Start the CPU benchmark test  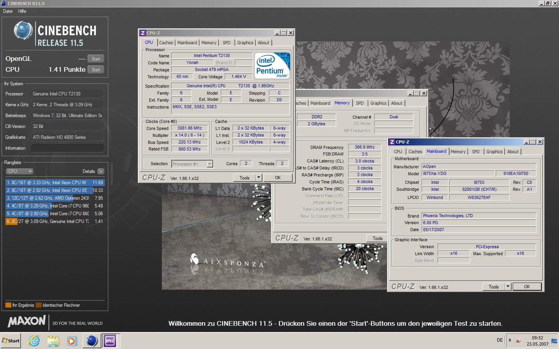click(95, 69)
